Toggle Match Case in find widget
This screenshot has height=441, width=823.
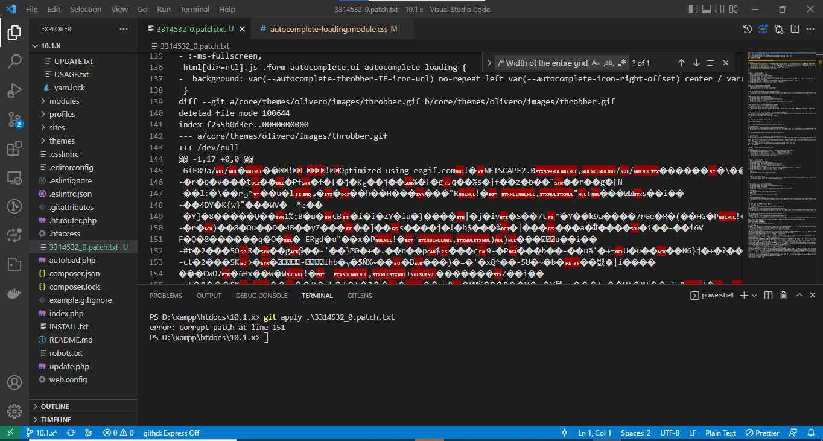(596, 63)
